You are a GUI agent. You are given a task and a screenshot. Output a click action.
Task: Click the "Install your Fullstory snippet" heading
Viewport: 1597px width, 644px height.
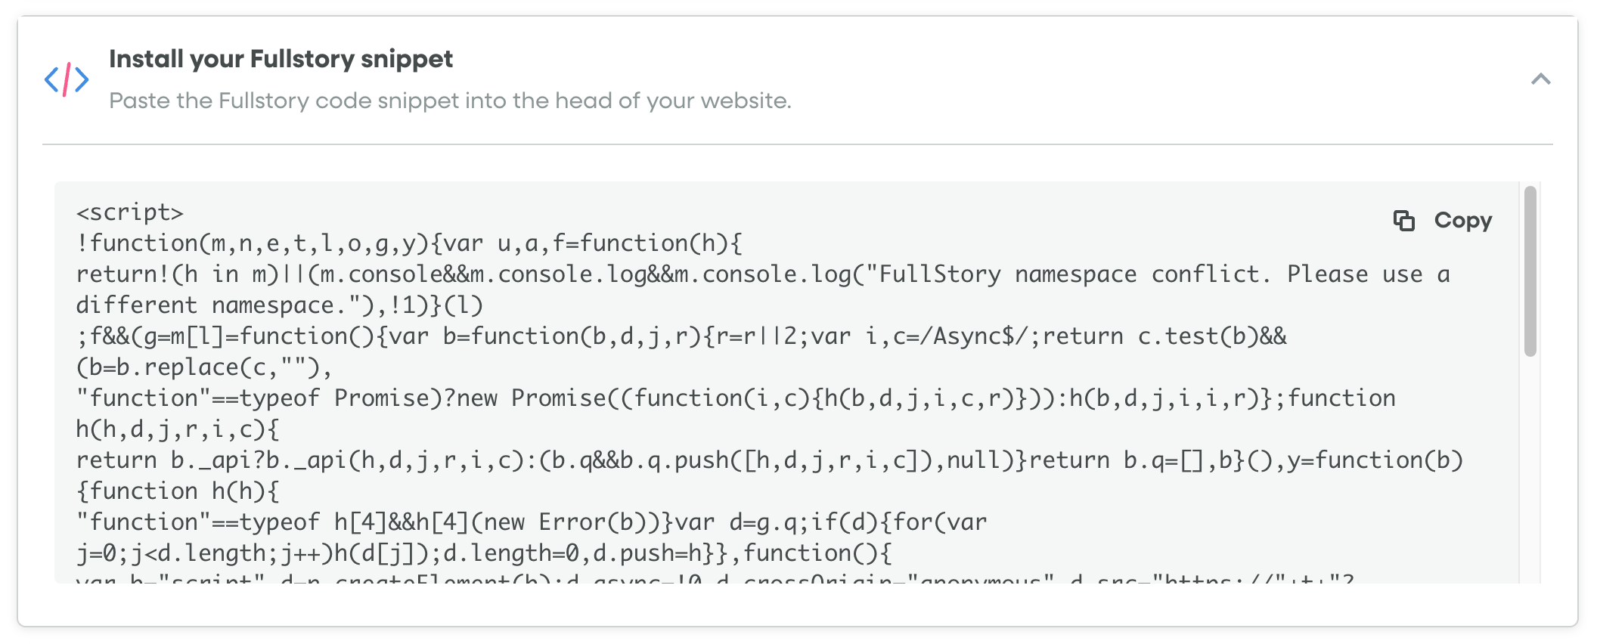point(281,59)
